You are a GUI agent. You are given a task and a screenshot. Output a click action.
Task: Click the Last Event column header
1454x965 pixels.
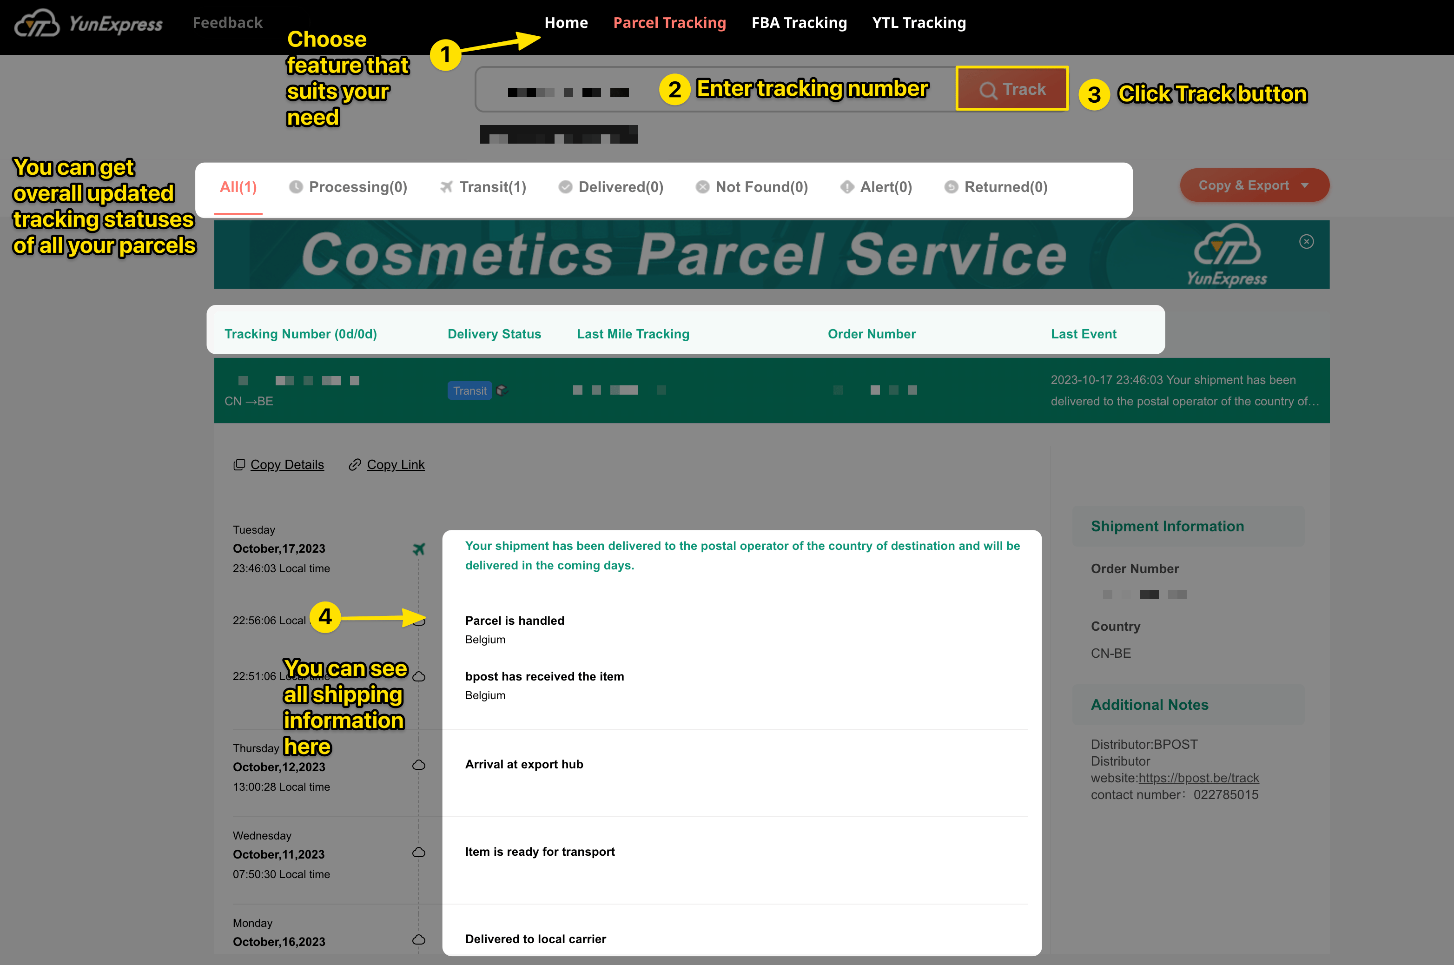[1084, 334]
